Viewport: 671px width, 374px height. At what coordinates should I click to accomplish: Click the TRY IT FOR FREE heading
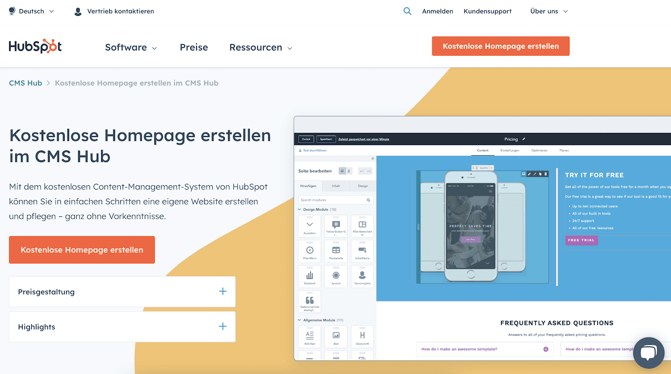click(x=594, y=175)
